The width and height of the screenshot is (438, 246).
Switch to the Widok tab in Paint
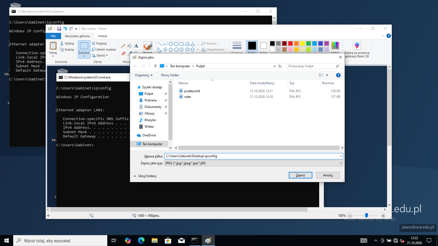click(x=103, y=36)
